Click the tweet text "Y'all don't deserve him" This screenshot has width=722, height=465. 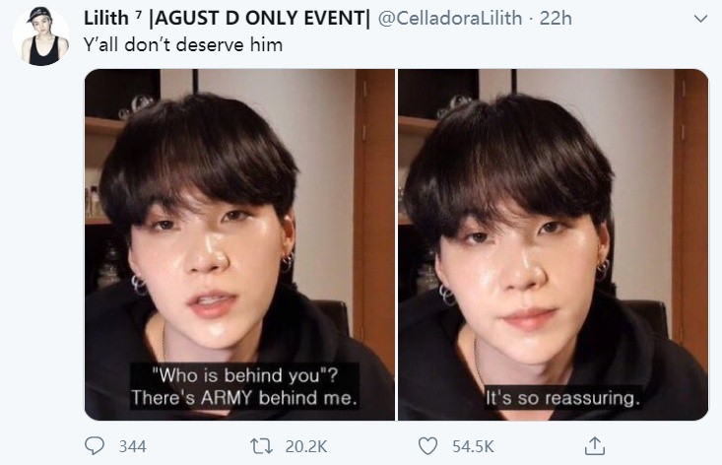(183, 45)
